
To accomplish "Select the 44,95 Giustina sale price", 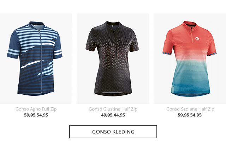I will 119,115.
